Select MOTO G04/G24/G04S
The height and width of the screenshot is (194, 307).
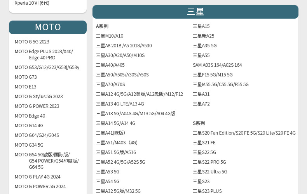tap(37, 135)
